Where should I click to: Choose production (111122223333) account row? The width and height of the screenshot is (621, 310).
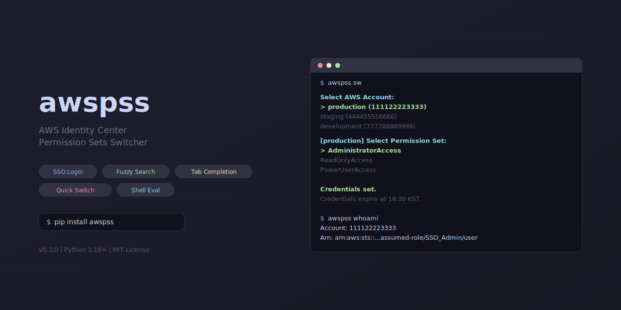373,107
